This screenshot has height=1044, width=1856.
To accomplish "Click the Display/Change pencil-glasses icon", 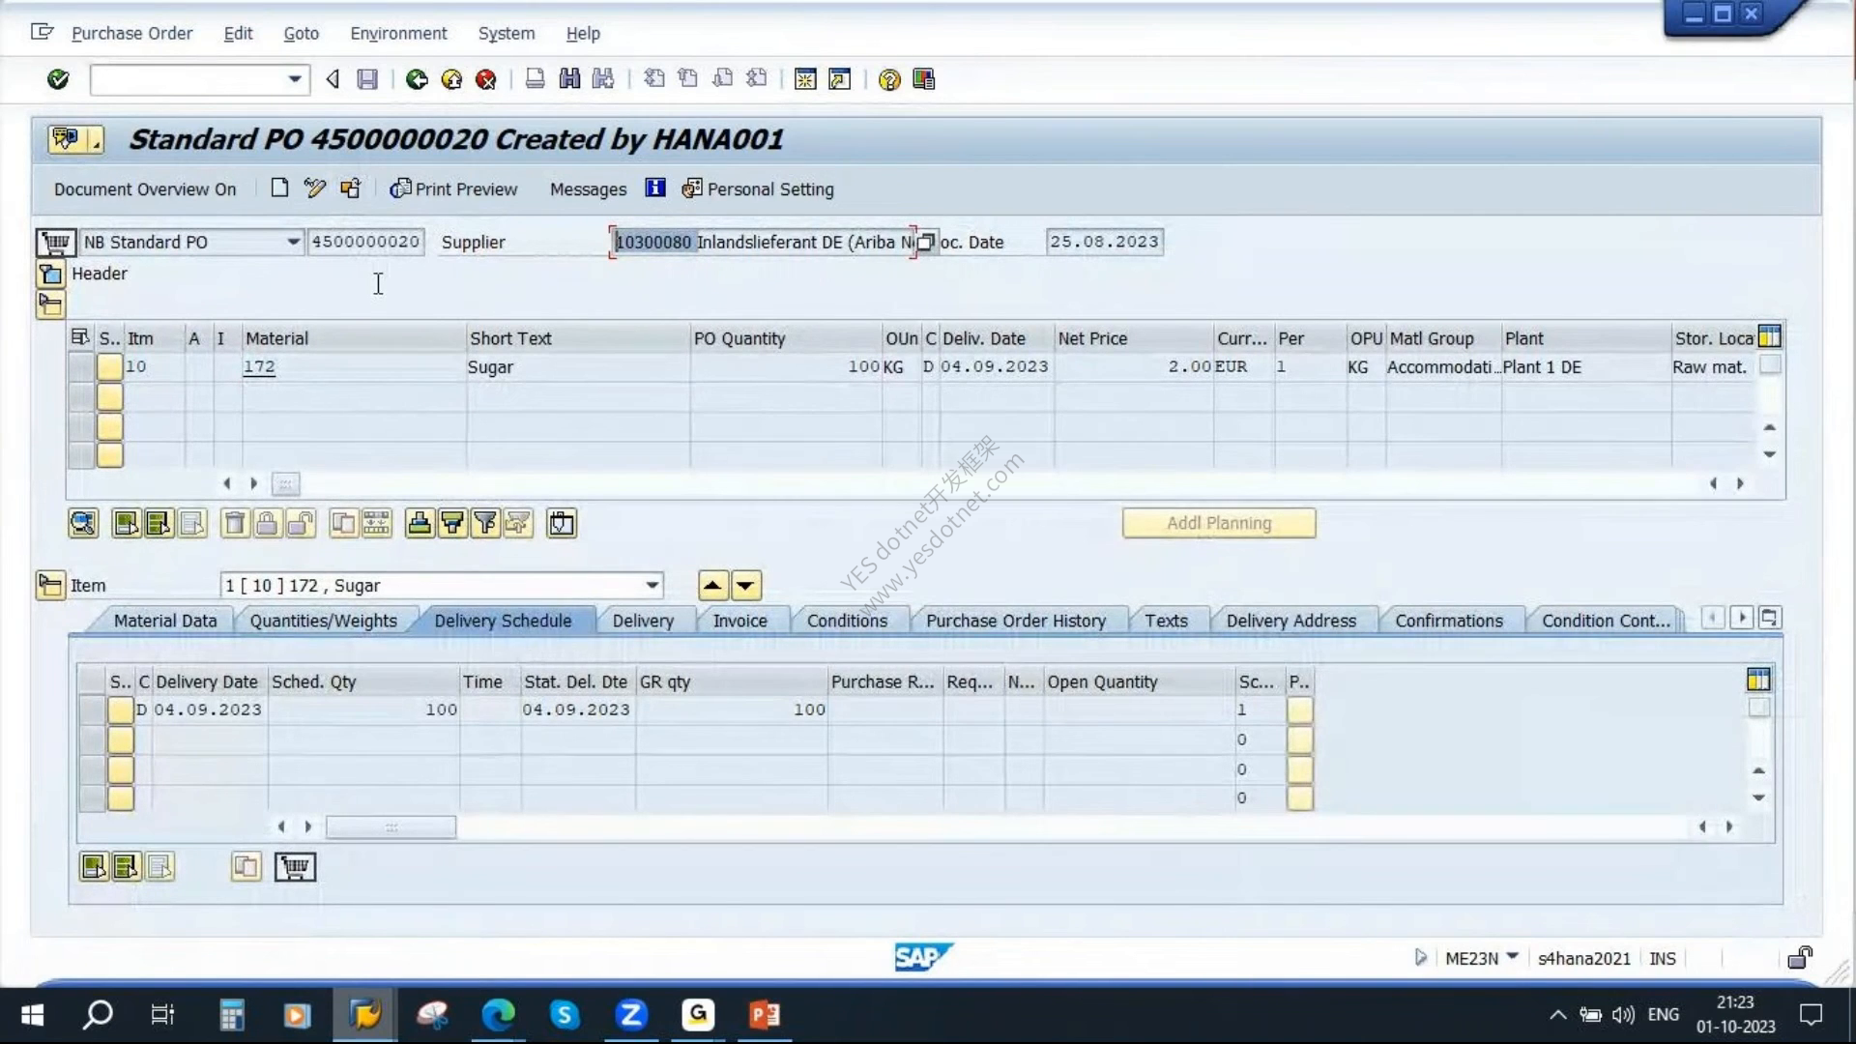I will coord(314,188).
